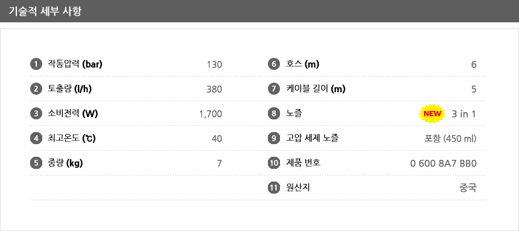Select the 3 in 1 nozzle value
This screenshot has width=519, height=231.
coord(463,114)
